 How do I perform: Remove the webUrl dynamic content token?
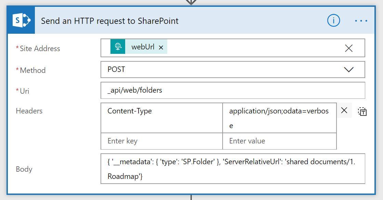click(x=161, y=47)
